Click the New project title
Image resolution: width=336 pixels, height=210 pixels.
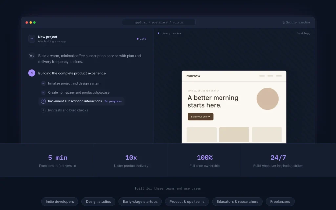point(48,37)
